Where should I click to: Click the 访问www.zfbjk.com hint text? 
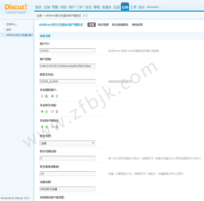coord(134,51)
